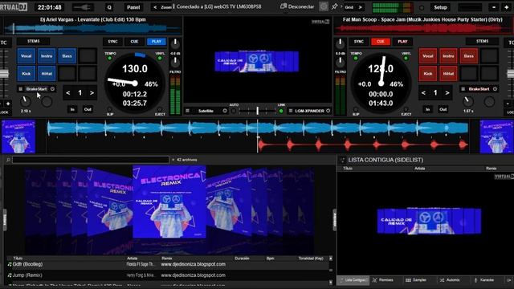Screen dimensions: 514x289
Task: Click the right deck EJECT button
Action: 406,110
